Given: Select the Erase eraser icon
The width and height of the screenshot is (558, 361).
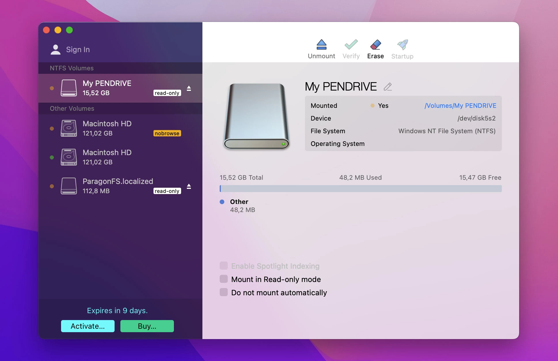Looking at the screenshot, I should pyautogui.click(x=375, y=45).
